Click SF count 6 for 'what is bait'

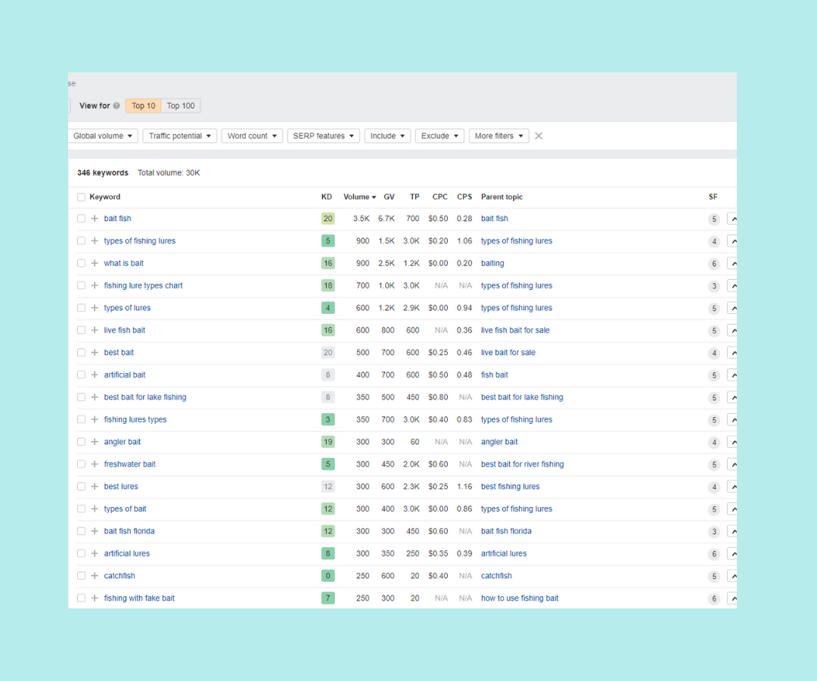tap(714, 263)
